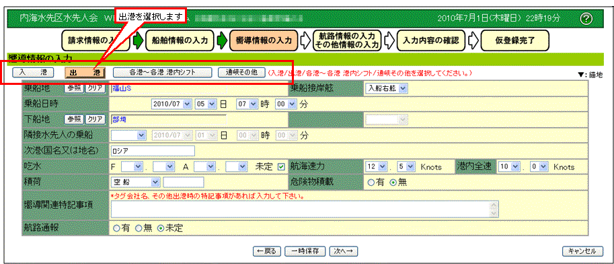Toggle the 未定 draft checkbox
Viewport: 614px width, 264px height.
tap(280, 167)
